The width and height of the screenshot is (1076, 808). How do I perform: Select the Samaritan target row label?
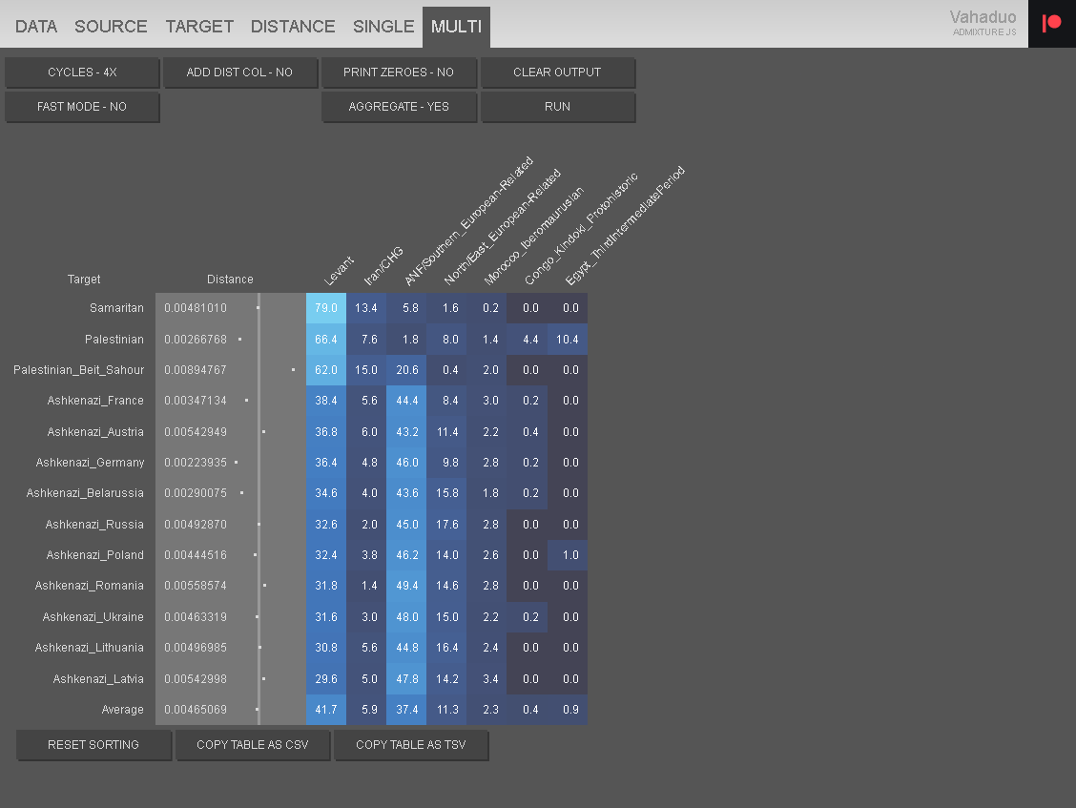116,308
